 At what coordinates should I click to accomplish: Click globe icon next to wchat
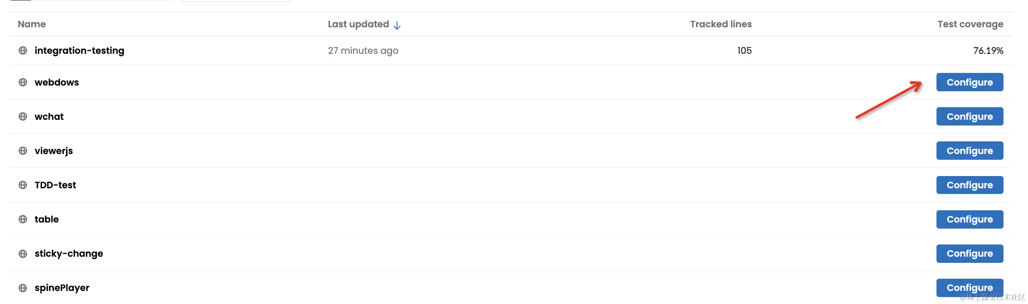23,117
